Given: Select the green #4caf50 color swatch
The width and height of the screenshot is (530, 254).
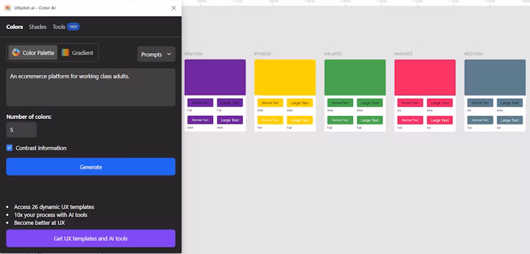Looking at the screenshot, I should point(355,77).
